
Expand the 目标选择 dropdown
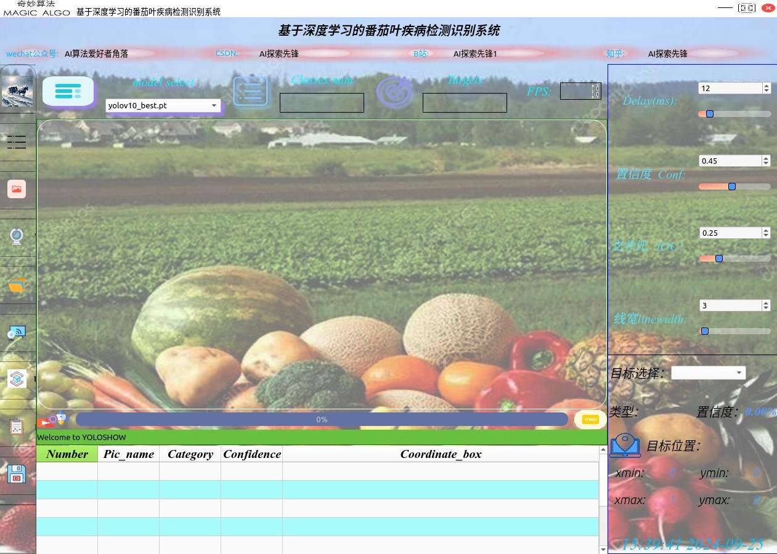[x=708, y=372]
